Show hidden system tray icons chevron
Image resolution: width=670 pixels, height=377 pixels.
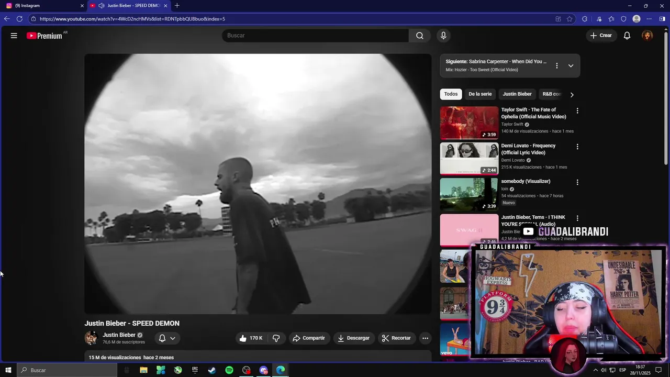click(x=595, y=370)
